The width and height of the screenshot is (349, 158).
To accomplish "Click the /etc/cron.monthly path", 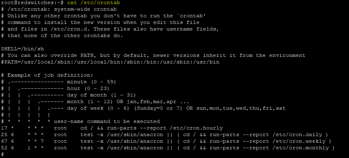I will tap(299, 148).
